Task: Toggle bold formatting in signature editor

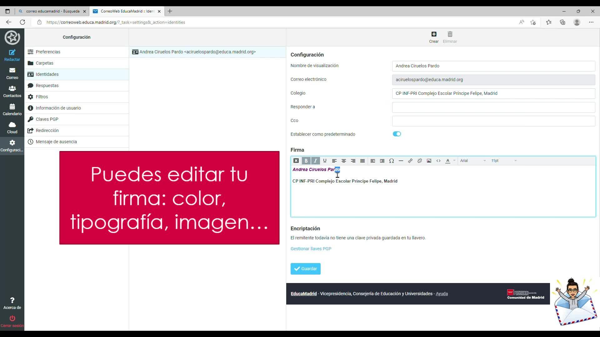Action: click(x=306, y=161)
